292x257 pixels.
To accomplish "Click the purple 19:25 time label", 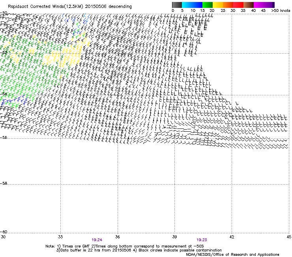I will tap(202, 240).
